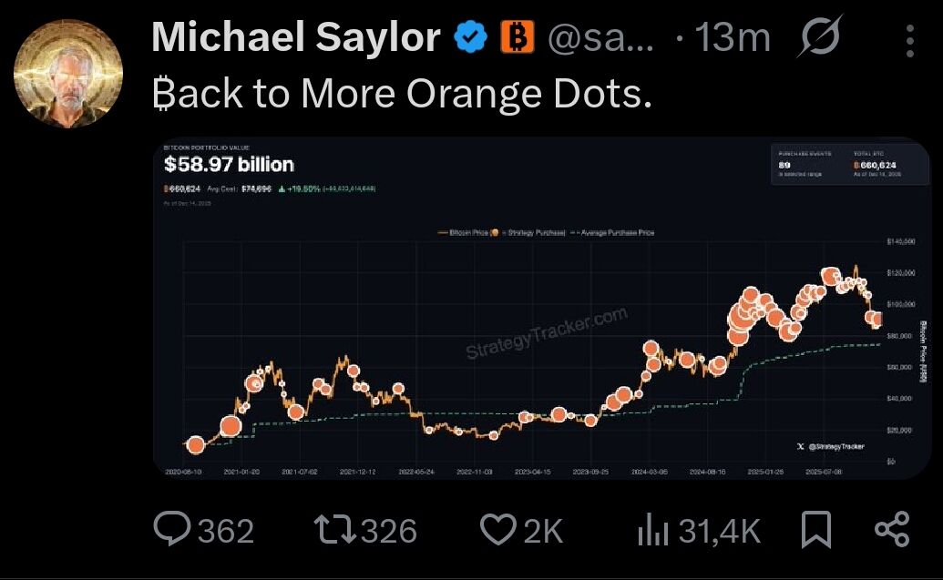The height and width of the screenshot is (580, 943).
Task: Click the Michael Saylor display name
Action: [296, 37]
